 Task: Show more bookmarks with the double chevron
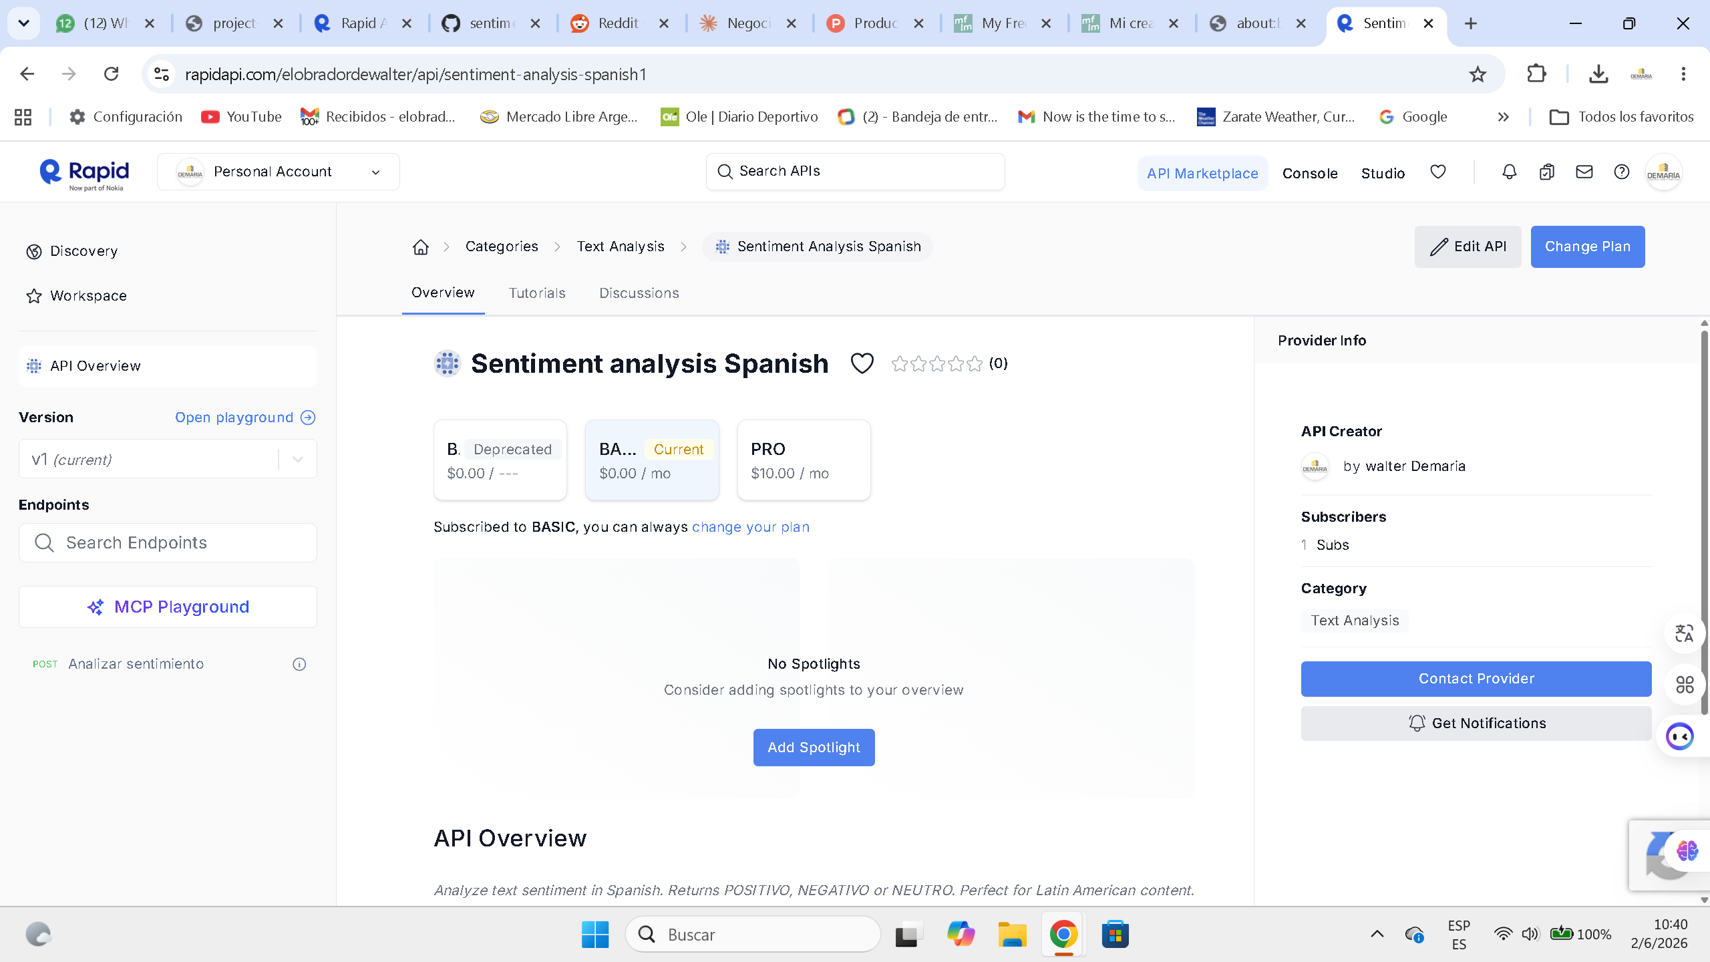pyautogui.click(x=1503, y=117)
